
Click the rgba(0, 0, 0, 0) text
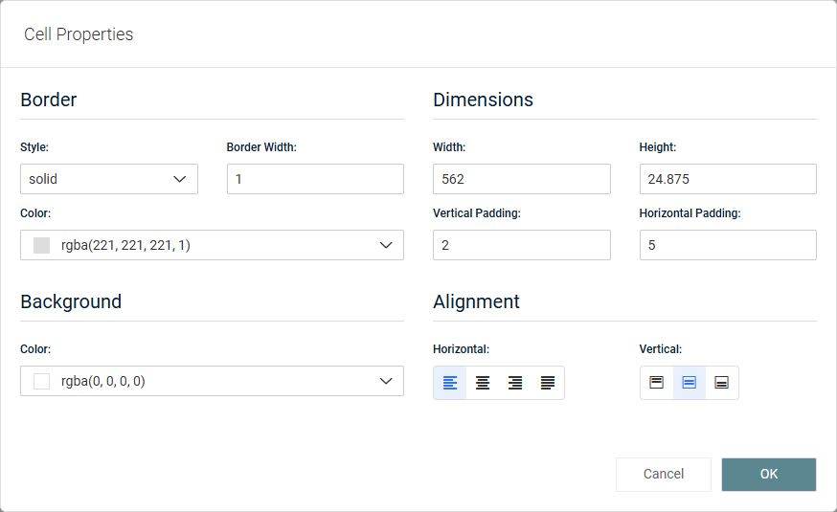[103, 381]
